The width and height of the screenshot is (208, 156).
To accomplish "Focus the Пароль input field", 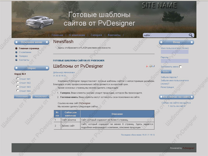I will click(x=175, y=61).
